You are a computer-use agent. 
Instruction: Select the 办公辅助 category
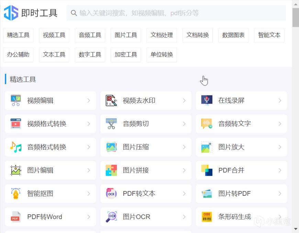click(18, 55)
